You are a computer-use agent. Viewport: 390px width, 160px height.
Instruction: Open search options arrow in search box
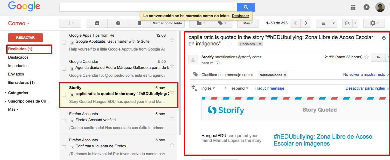234,7
